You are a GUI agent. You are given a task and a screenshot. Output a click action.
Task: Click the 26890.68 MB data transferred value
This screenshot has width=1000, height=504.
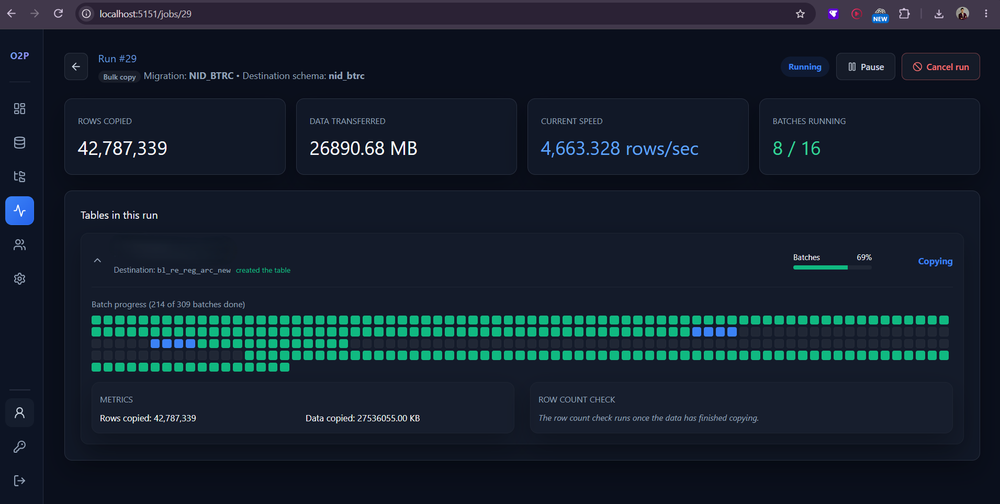coord(363,149)
